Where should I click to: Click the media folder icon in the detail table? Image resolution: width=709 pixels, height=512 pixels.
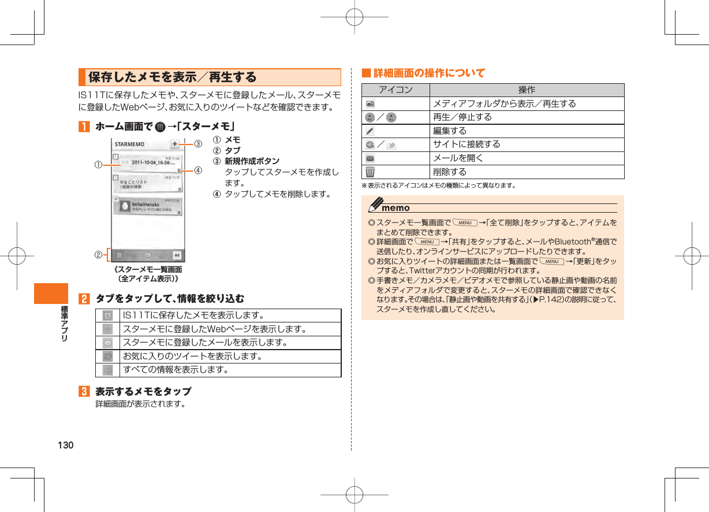point(370,104)
